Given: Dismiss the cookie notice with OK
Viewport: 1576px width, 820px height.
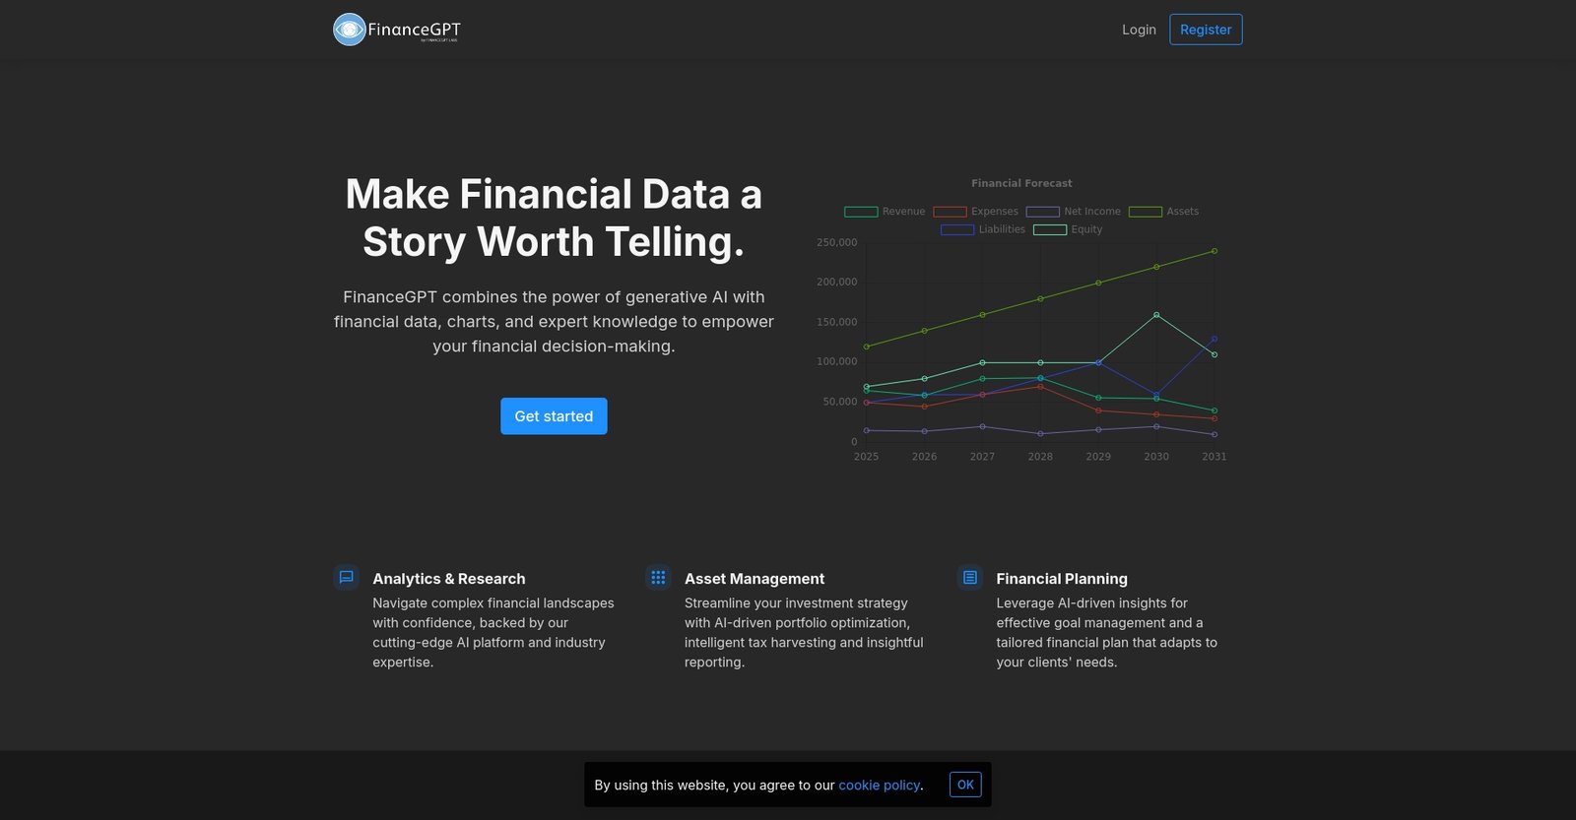Looking at the screenshot, I should (964, 784).
